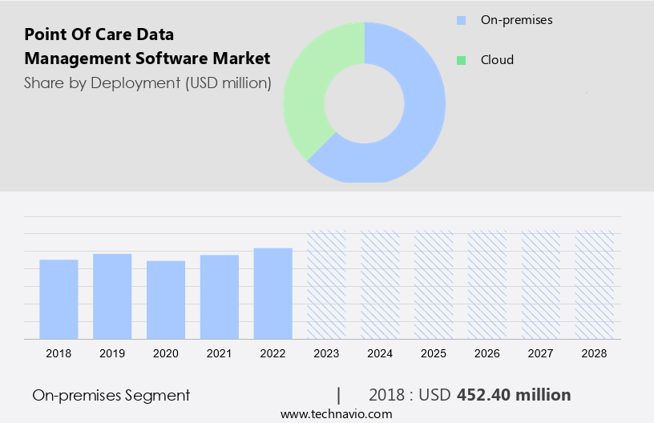The width and height of the screenshot is (654, 423).
Task: Select the hatched 2024 forecast bar
Action: tap(380, 284)
